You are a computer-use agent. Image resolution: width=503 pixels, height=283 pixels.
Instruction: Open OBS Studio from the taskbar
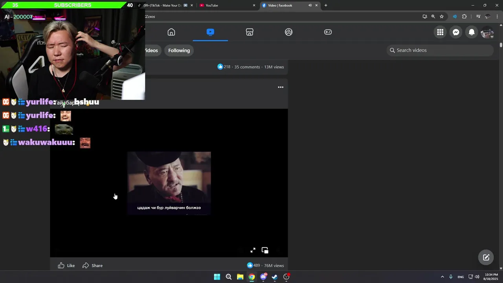pyautogui.click(x=286, y=277)
